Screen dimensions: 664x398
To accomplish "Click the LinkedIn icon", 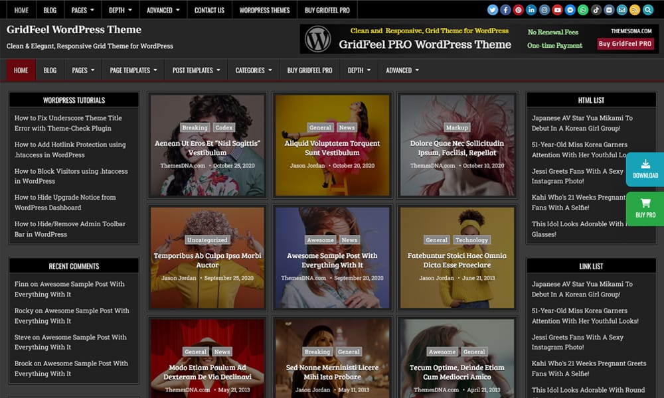I will point(531,10).
